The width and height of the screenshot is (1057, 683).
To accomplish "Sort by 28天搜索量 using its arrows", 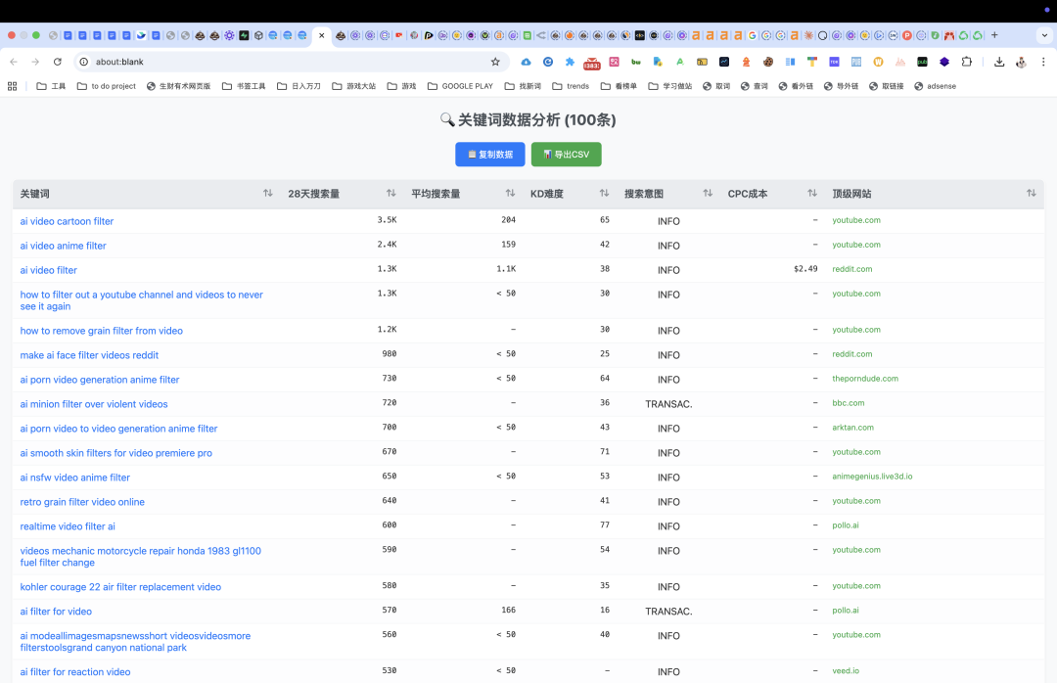I will [391, 194].
